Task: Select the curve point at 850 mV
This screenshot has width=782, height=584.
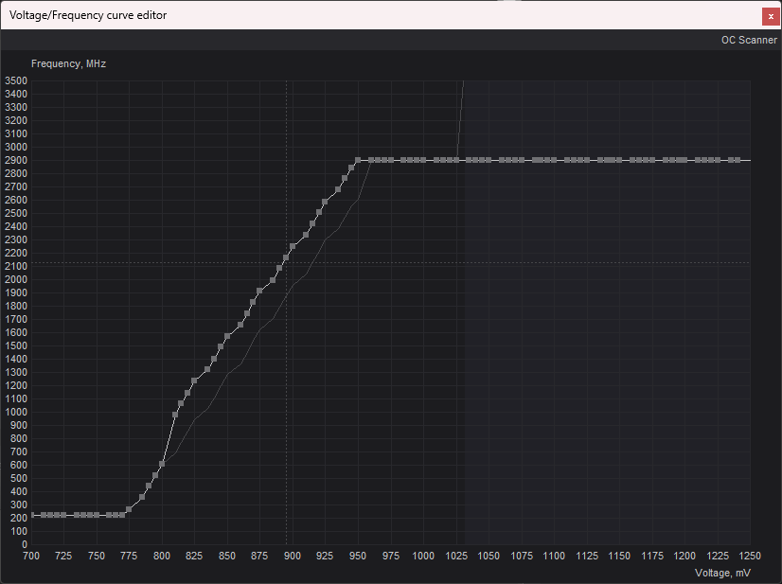Action: pyautogui.click(x=227, y=337)
